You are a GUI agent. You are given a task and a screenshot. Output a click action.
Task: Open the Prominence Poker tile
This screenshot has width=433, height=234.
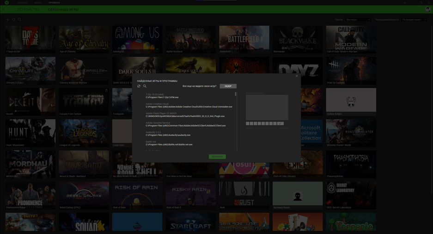pyautogui.click(x=30, y=195)
